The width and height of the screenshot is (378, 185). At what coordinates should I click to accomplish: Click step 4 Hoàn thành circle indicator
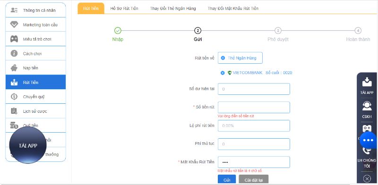click(358, 31)
